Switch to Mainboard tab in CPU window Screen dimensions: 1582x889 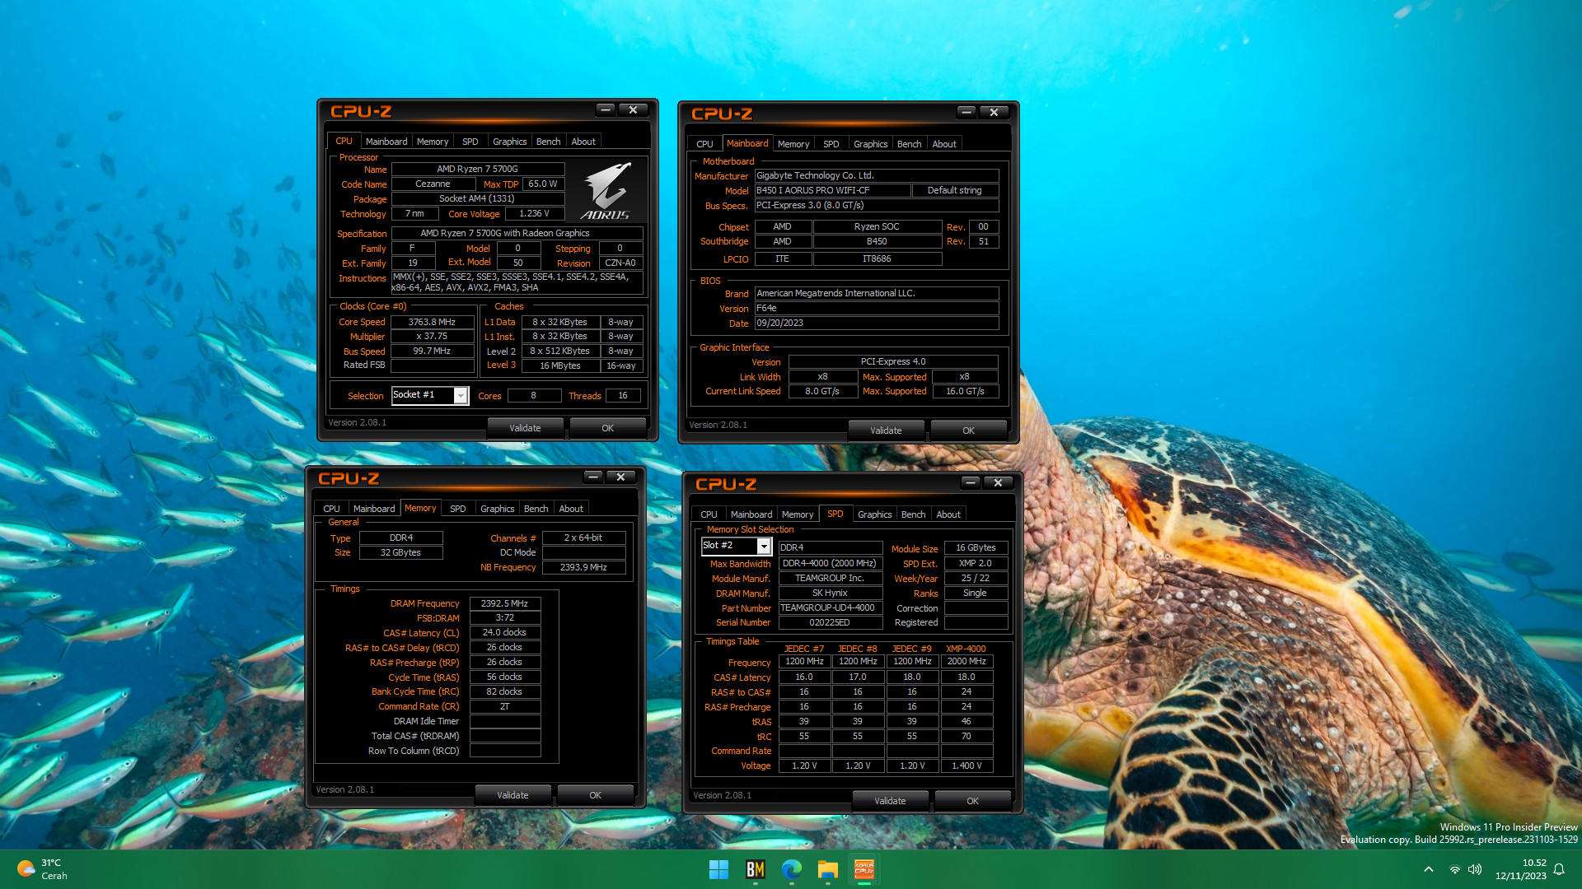point(386,142)
